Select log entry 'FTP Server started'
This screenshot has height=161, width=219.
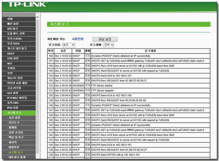[x=102, y=86]
